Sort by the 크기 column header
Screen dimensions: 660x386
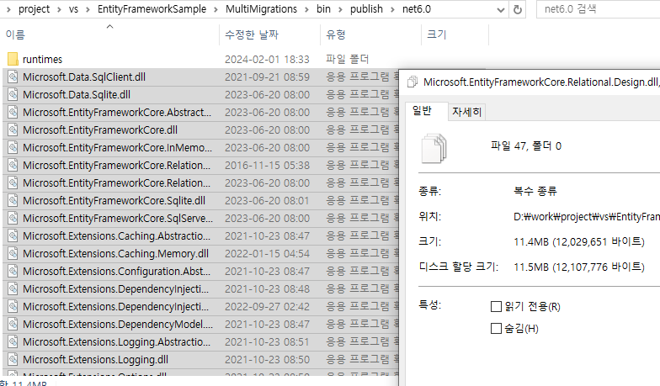pyautogui.click(x=455, y=34)
